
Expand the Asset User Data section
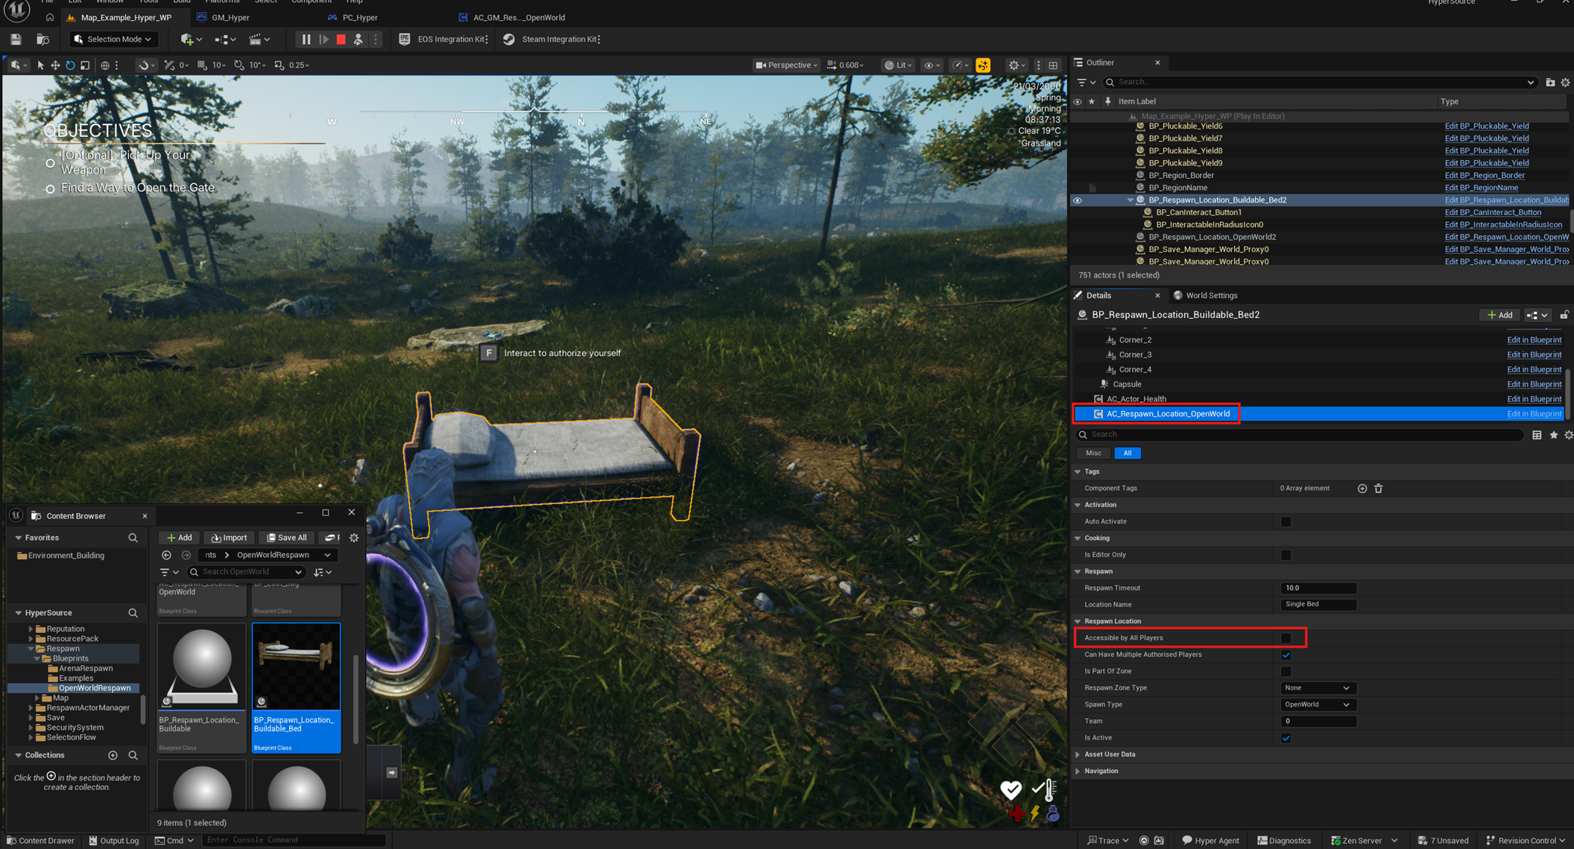pos(1078,754)
